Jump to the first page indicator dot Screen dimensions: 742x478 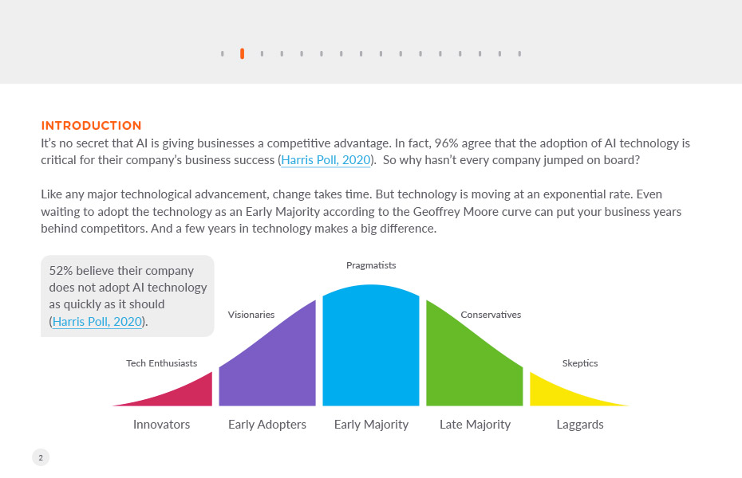point(222,54)
